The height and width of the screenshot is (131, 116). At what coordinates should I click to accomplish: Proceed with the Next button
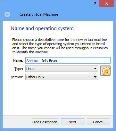pos(72,122)
